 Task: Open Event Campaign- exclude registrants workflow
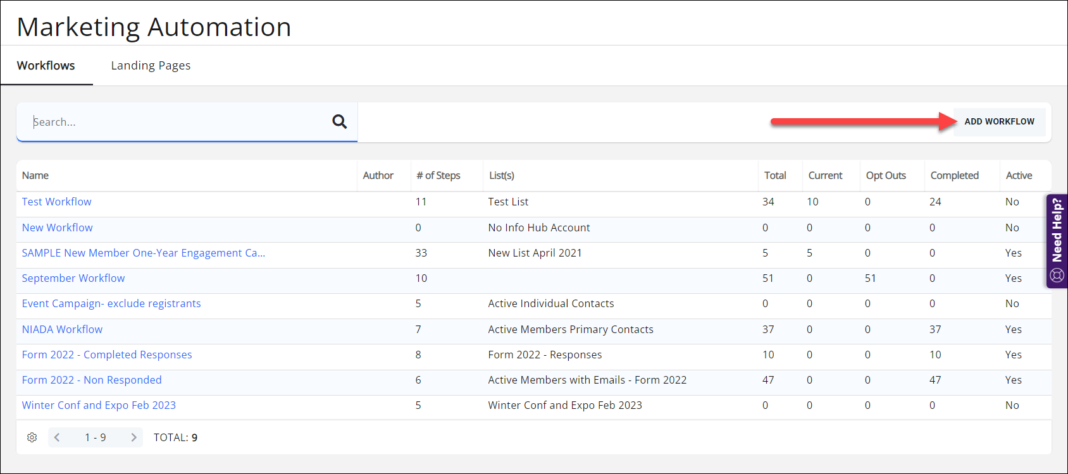point(111,303)
